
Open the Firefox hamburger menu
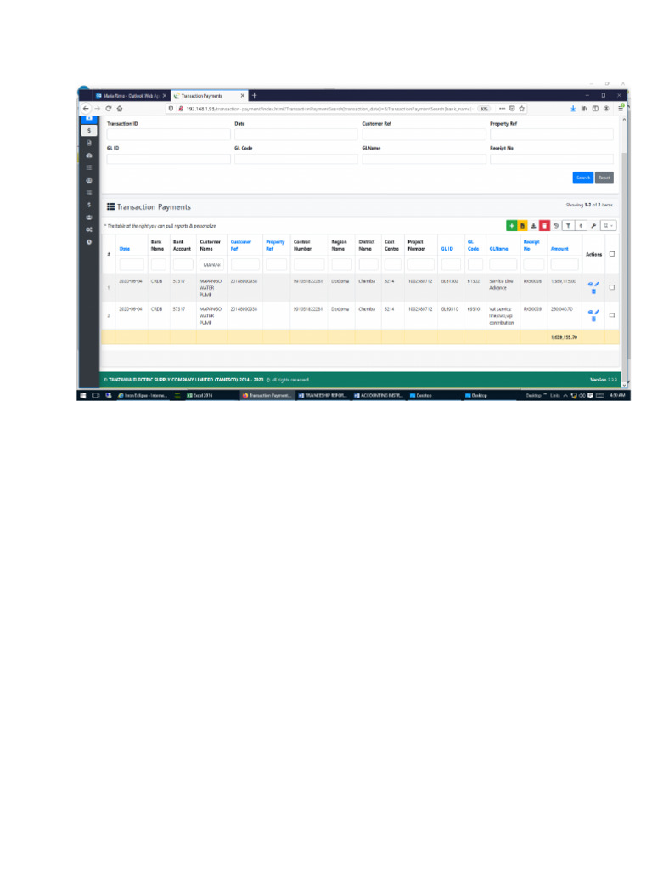point(621,109)
